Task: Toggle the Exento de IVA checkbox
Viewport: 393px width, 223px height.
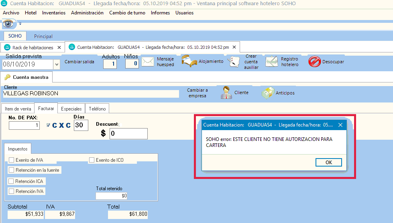Action: tap(11, 160)
